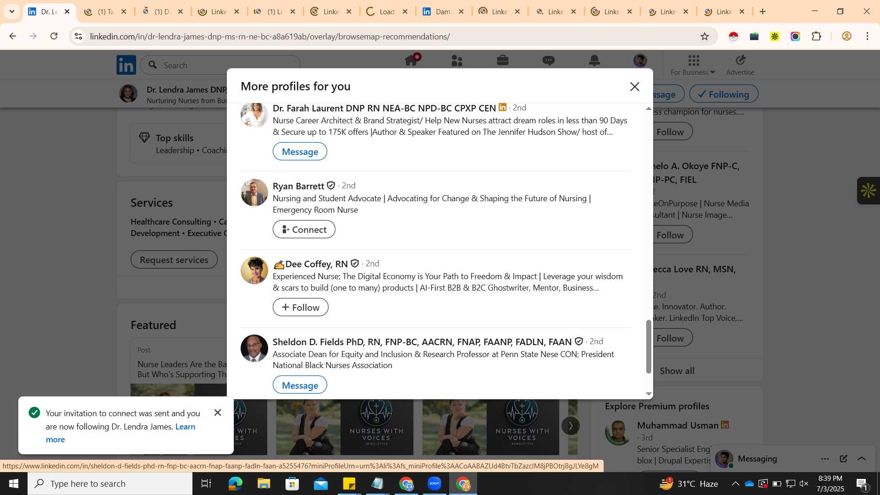The image size is (880, 495).
Task: Focus the LinkedIn Search field
Action: click(x=221, y=65)
